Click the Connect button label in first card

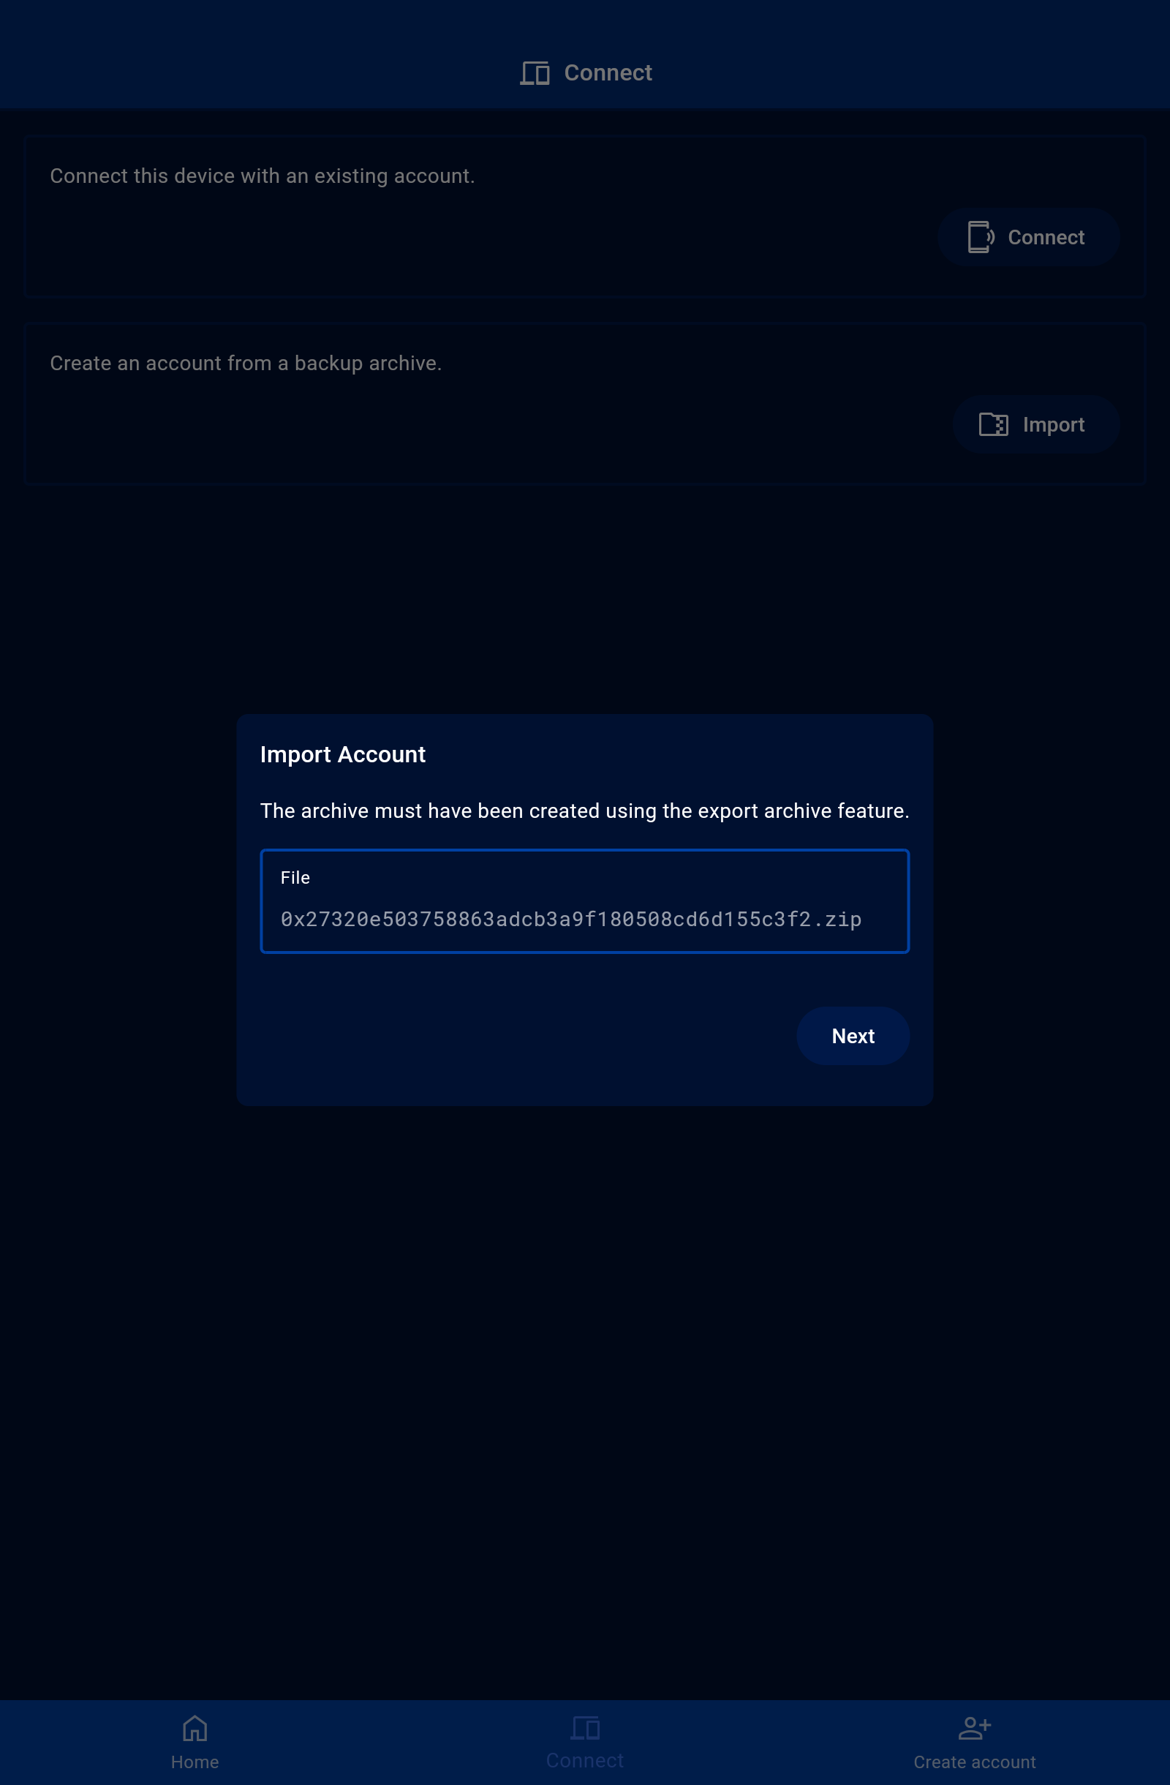pos(1046,237)
